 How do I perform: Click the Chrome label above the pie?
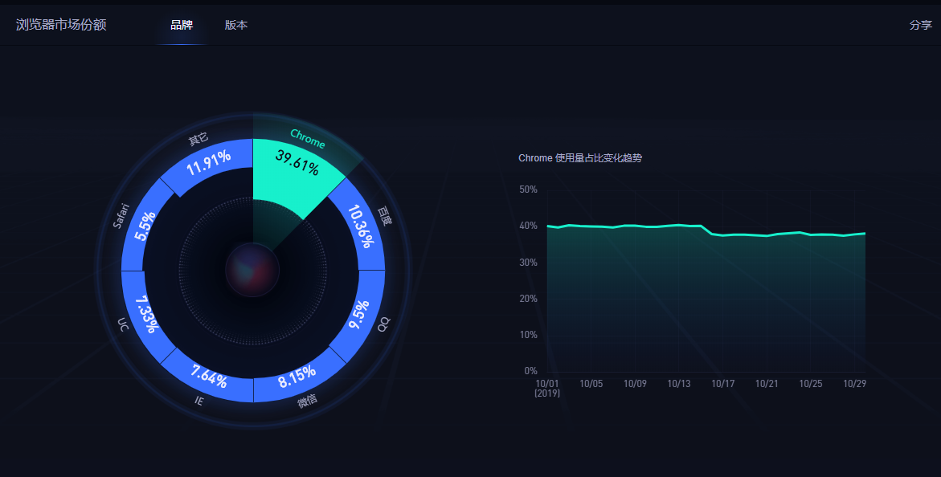[307, 139]
